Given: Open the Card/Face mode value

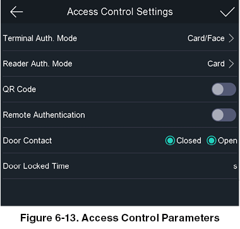Looking at the screenshot, I should [x=206, y=38].
